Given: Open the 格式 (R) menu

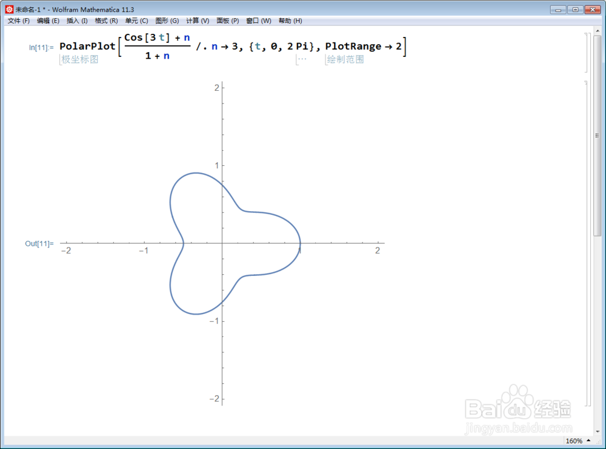Looking at the screenshot, I should [x=106, y=21].
